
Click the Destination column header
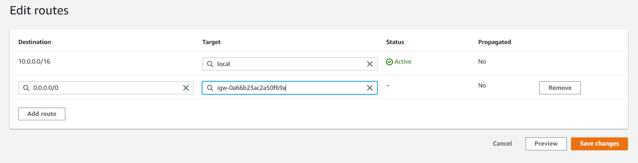point(35,42)
